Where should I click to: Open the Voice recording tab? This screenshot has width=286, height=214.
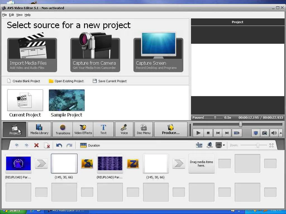[124, 129]
